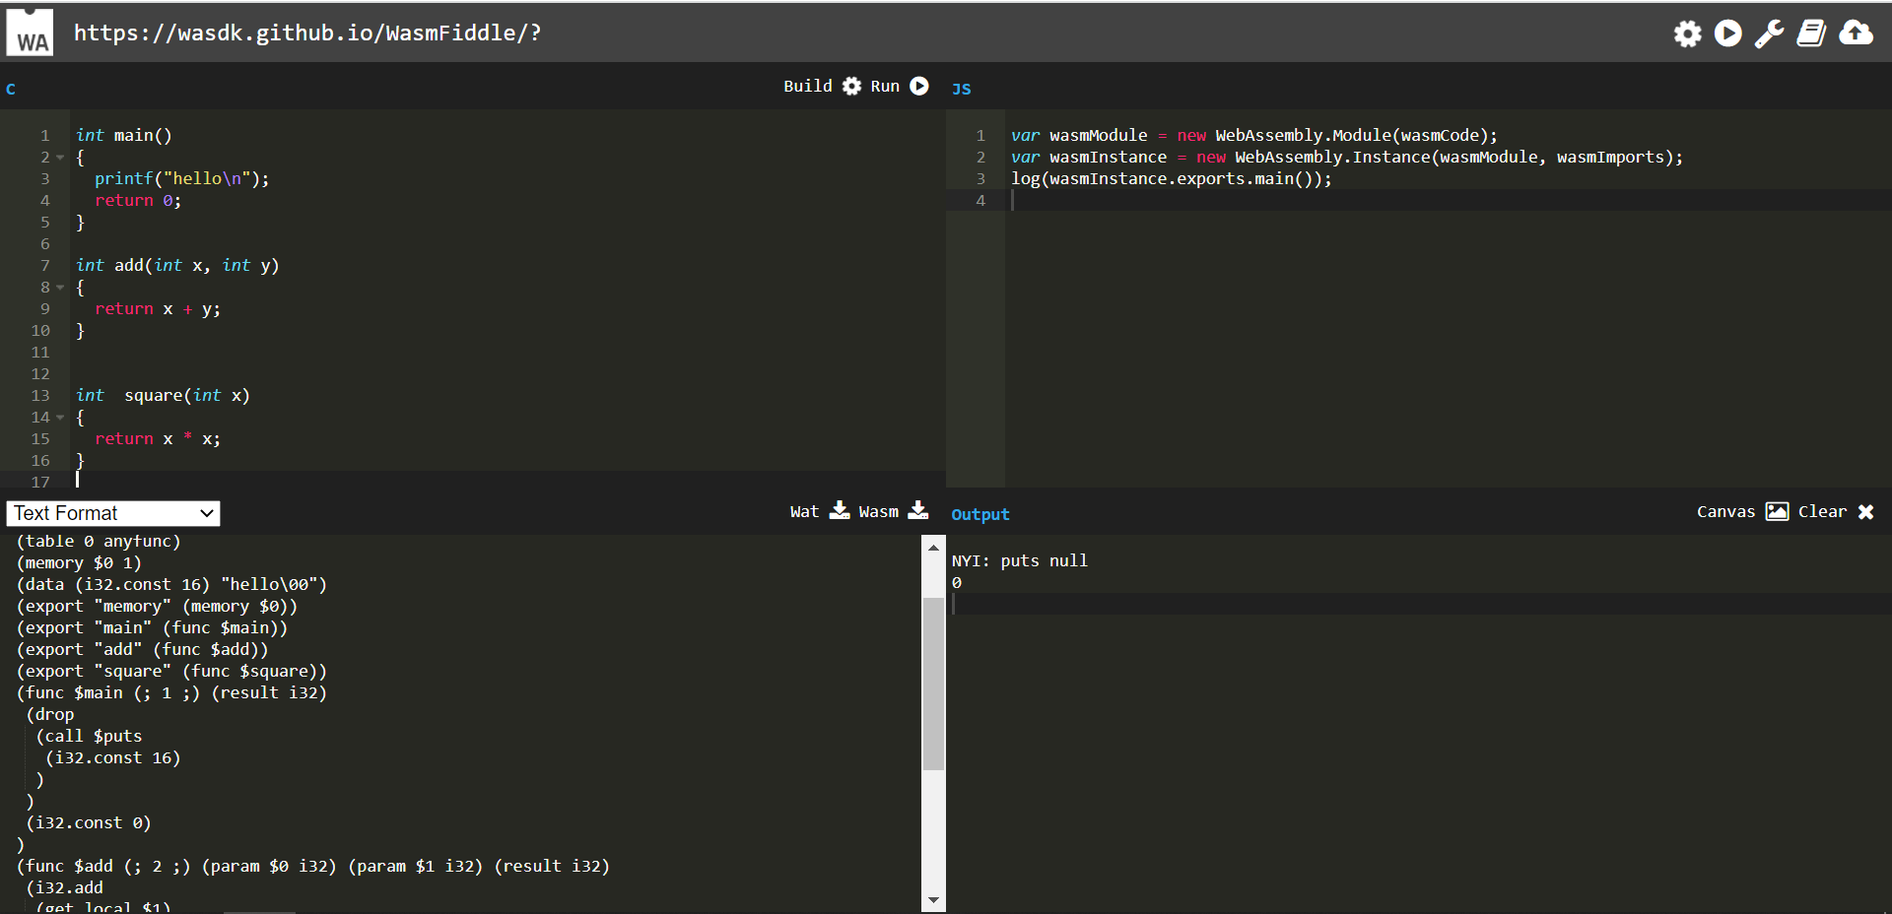The height and width of the screenshot is (914, 1892).
Task: Click the Build gear icon
Action: pos(851,87)
